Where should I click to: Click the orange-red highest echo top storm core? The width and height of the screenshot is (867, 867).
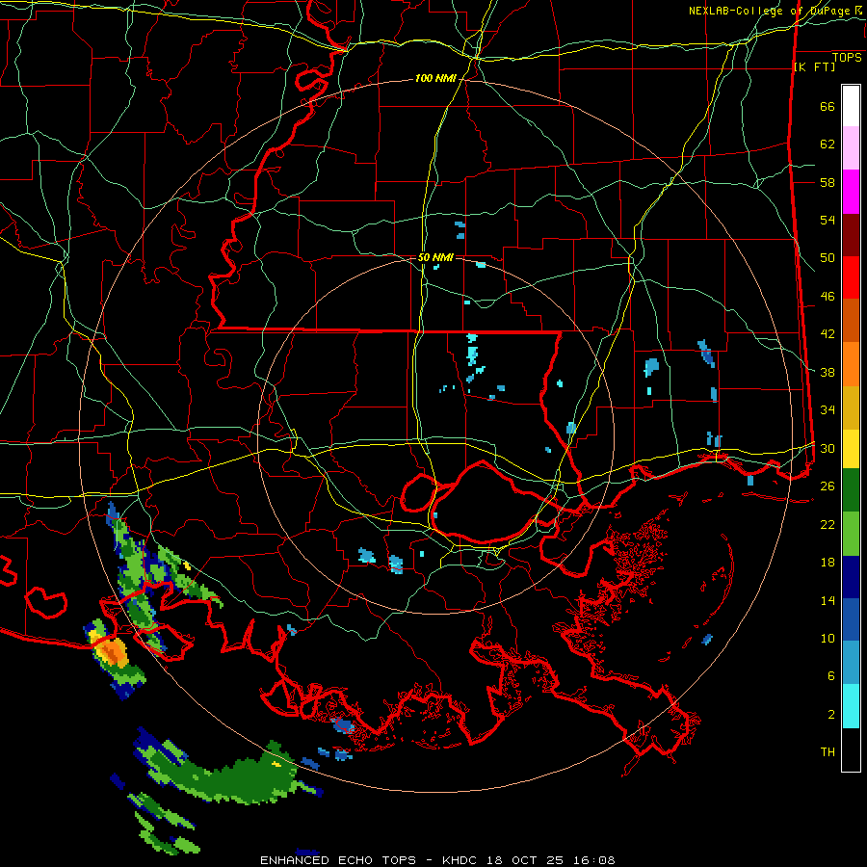tap(114, 652)
